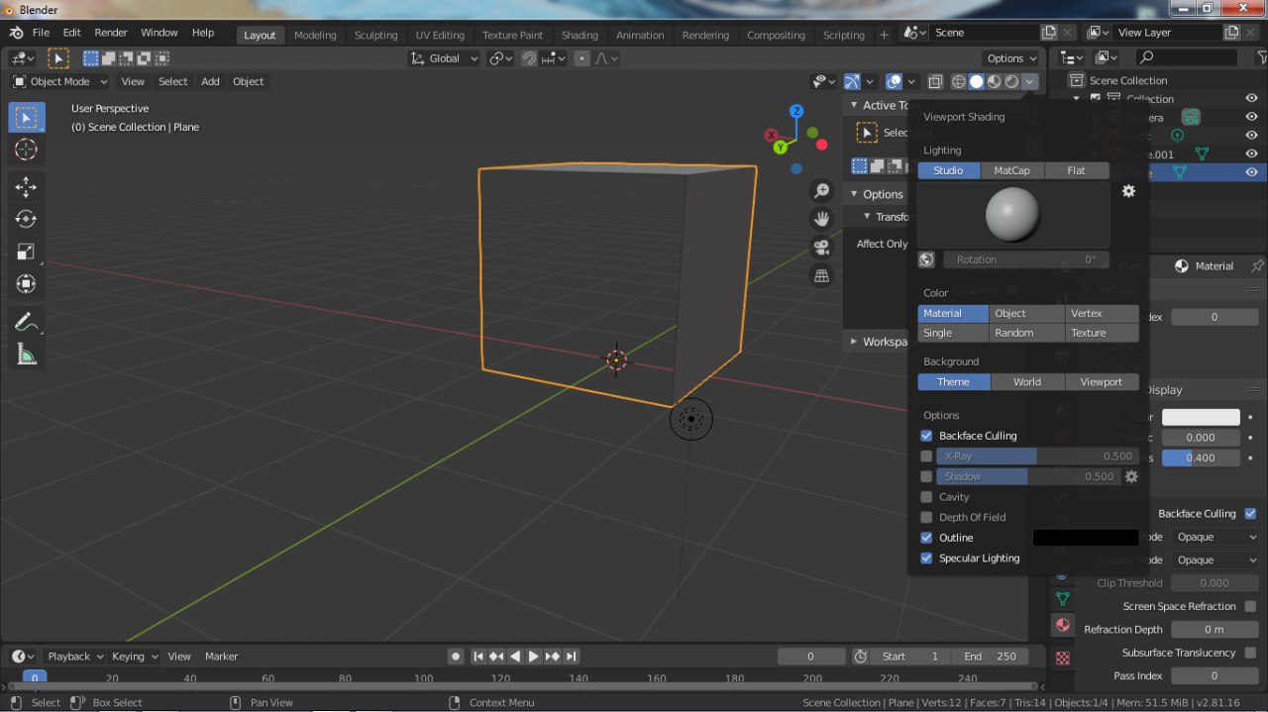This screenshot has height=712, width=1268.
Task: Switch to the Shading workspace tab
Action: click(580, 35)
